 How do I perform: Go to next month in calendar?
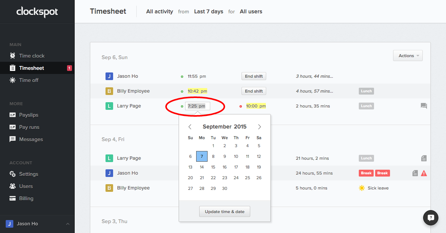(x=259, y=127)
